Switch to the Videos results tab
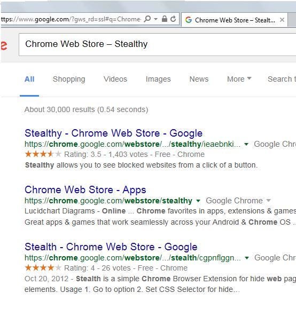 pyautogui.click(x=115, y=79)
